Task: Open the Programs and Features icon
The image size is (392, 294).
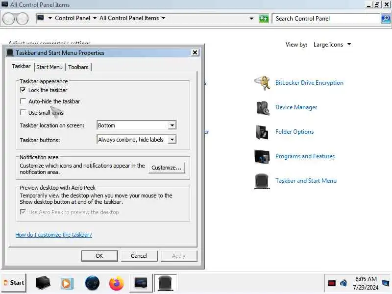Action: pyautogui.click(x=262, y=156)
